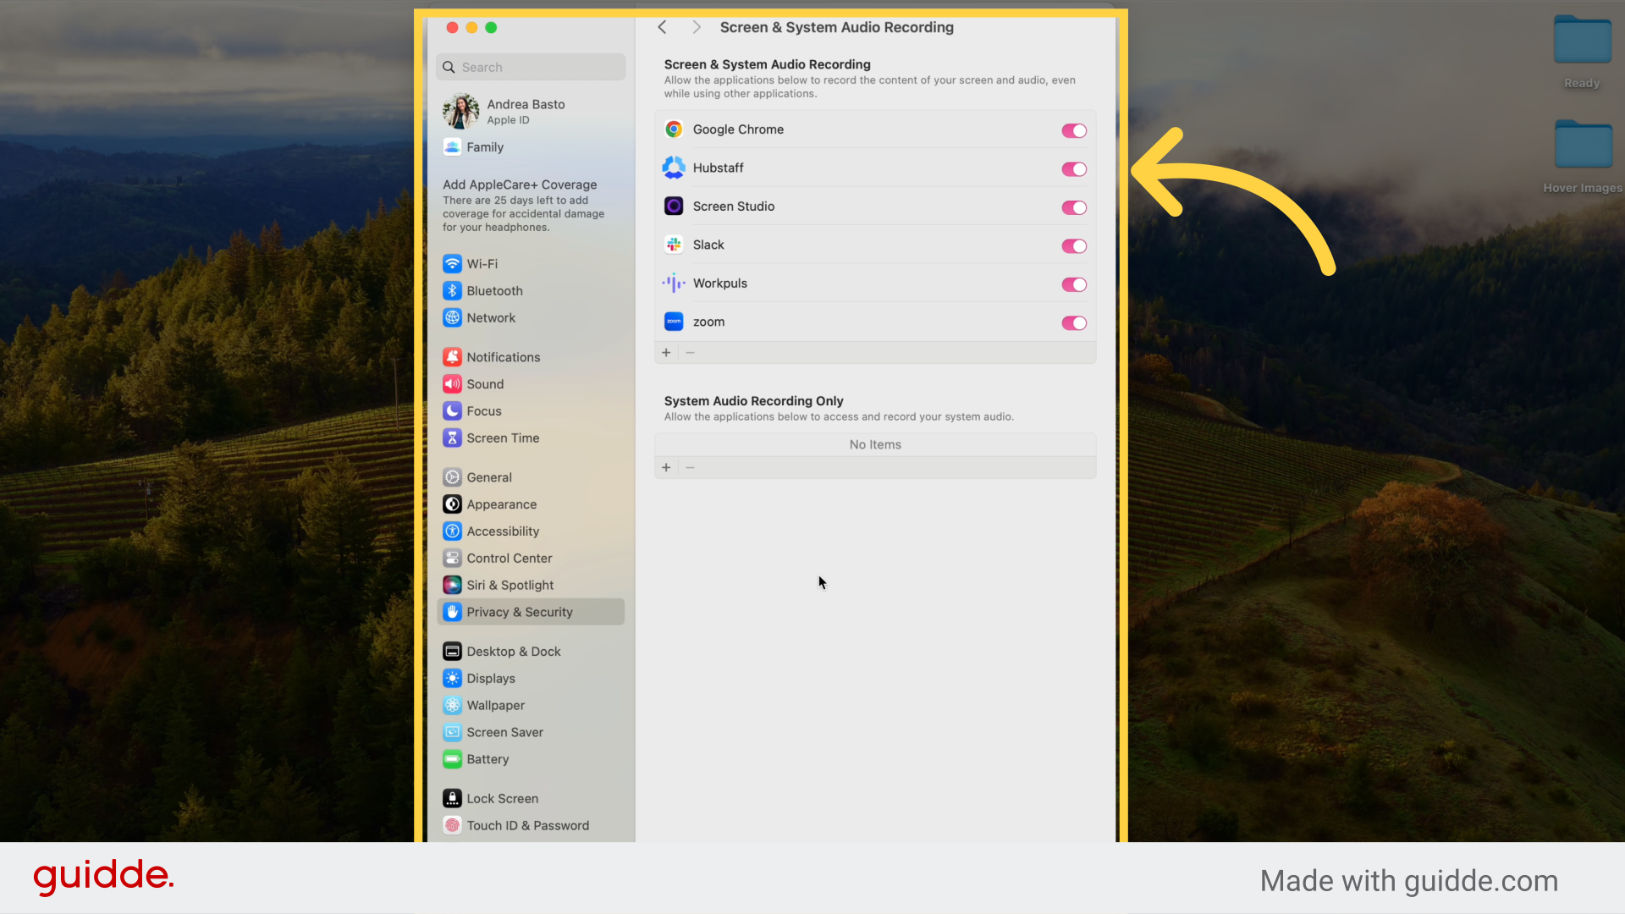Click the Notifications bell icon

pos(452,357)
